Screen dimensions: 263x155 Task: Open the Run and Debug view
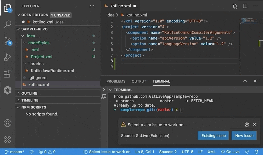tap(8, 57)
